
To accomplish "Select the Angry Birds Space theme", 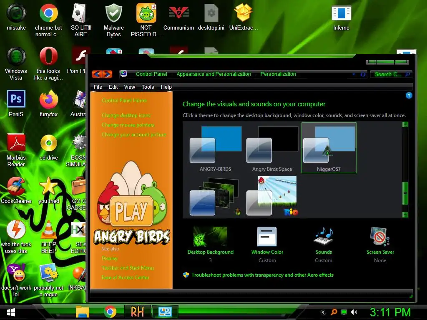I will click(272, 148).
